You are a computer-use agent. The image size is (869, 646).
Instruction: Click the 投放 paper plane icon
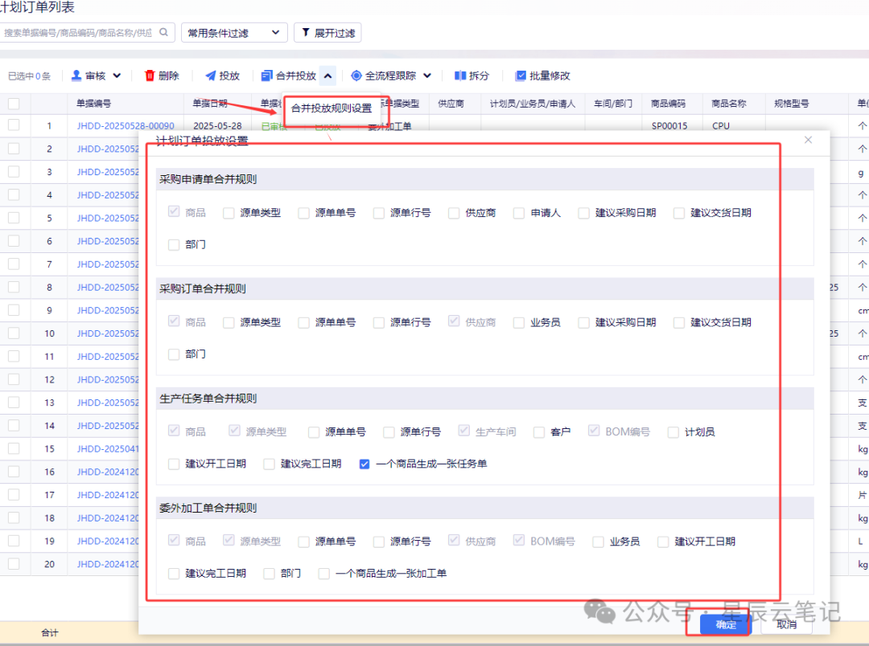211,76
